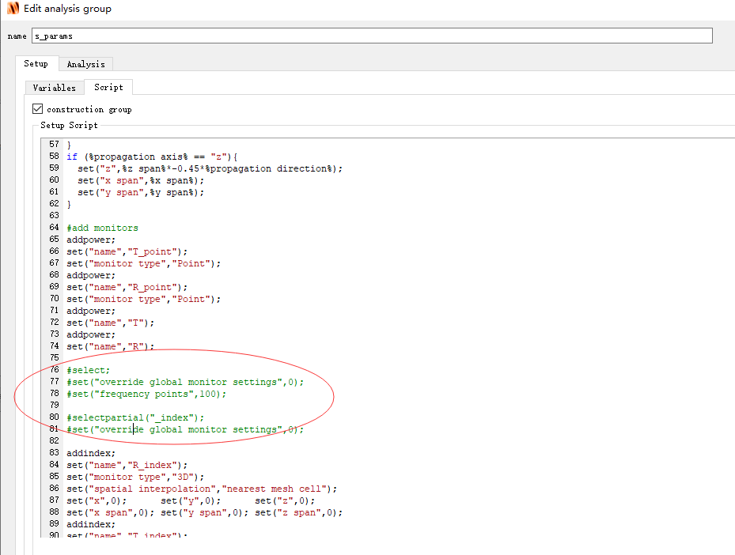The image size is (735, 555).
Task: Click line number 63 in the gutter
Action: [x=54, y=216]
